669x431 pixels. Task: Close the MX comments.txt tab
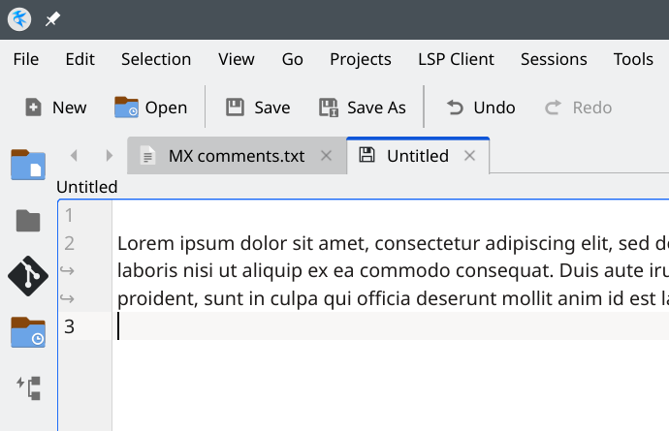(x=327, y=155)
